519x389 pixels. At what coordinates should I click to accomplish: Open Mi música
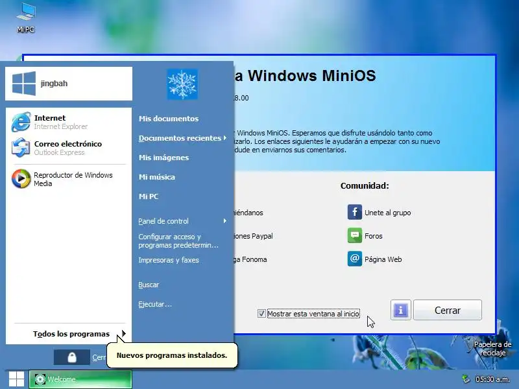coord(157,177)
